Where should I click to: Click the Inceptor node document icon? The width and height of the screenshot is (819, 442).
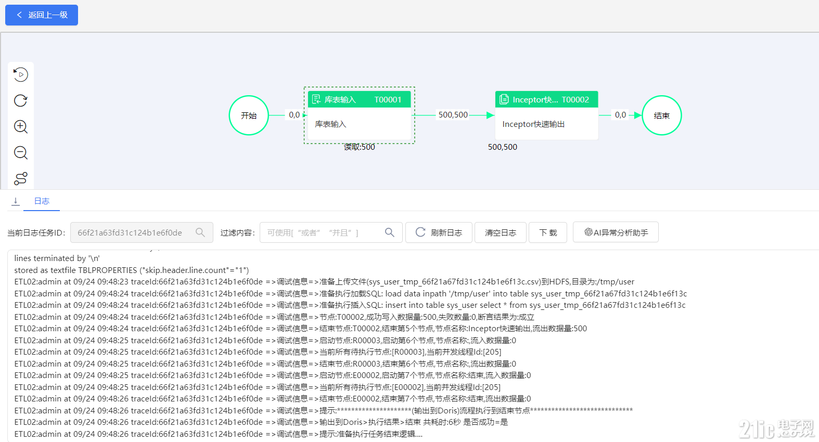pyautogui.click(x=504, y=99)
